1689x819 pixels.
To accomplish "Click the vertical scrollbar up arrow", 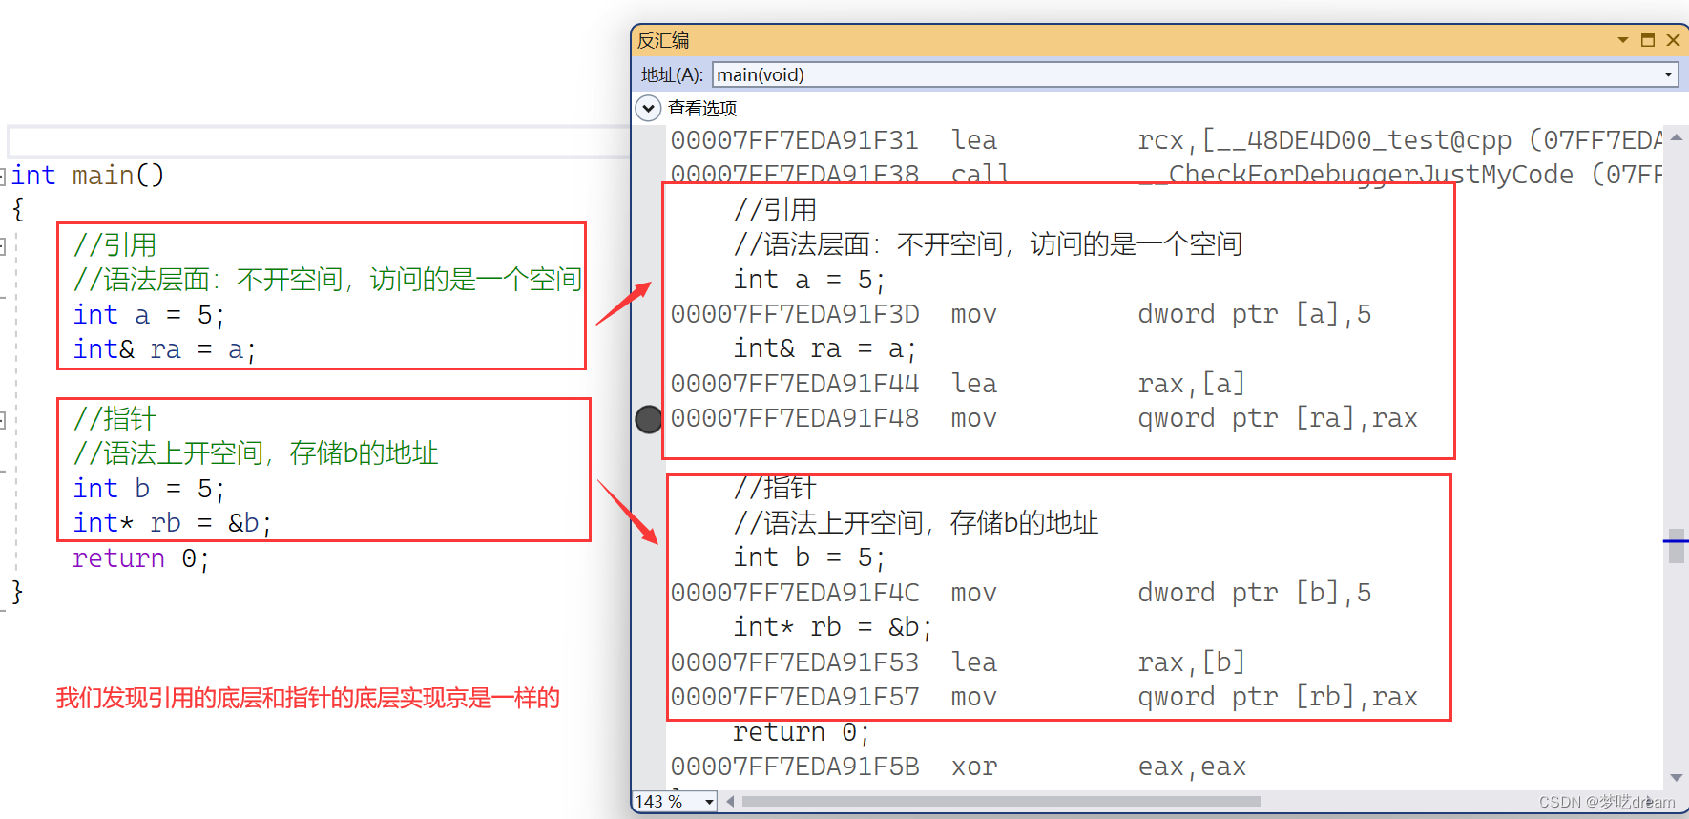I will [1676, 138].
